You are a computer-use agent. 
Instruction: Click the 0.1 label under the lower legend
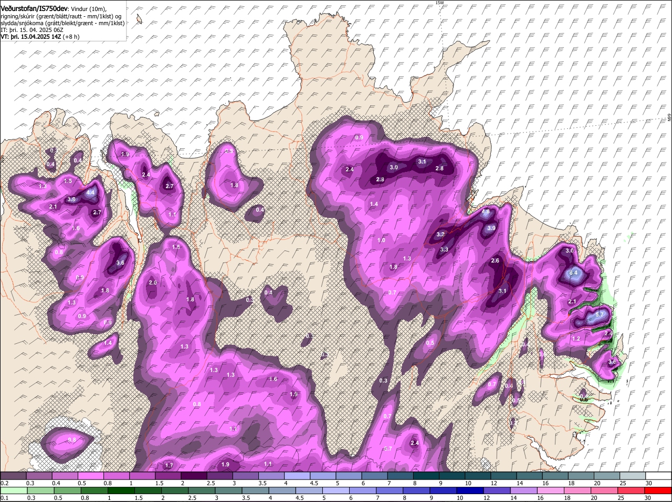pyautogui.click(x=4, y=498)
